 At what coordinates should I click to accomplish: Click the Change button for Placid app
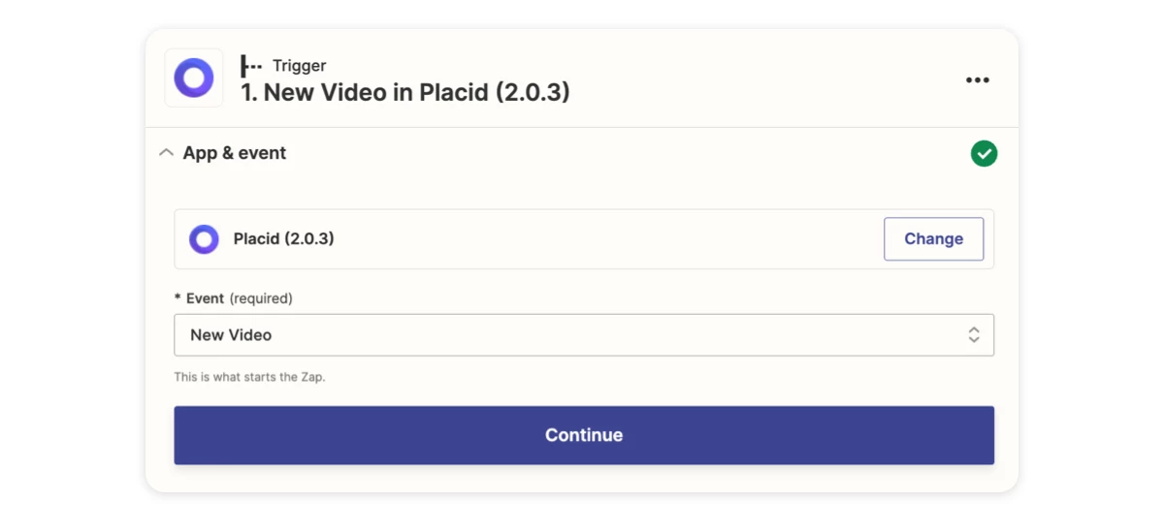[933, 239]
